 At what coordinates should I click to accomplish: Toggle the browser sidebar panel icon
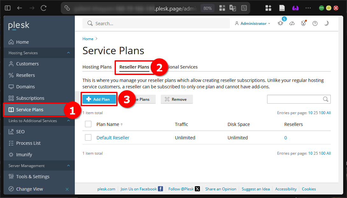point(8,8)
